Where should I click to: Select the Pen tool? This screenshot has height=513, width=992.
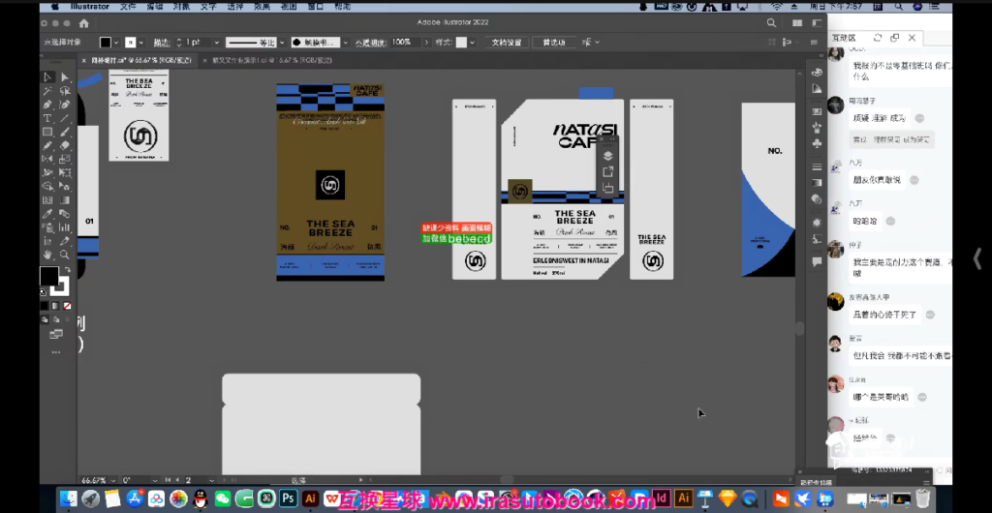click(x=47, y=105)
